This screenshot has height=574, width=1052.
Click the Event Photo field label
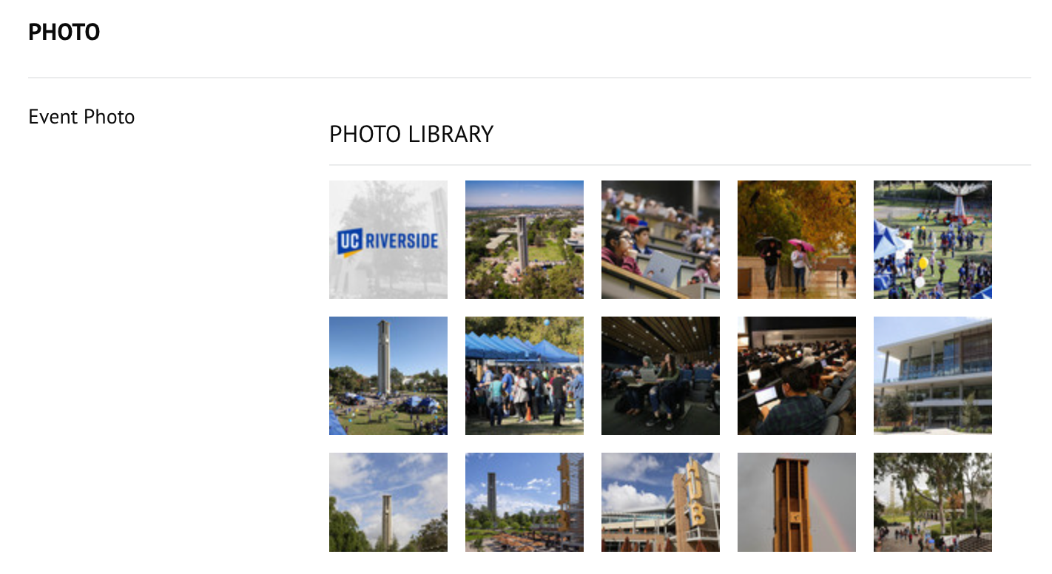tap(81, 117)
